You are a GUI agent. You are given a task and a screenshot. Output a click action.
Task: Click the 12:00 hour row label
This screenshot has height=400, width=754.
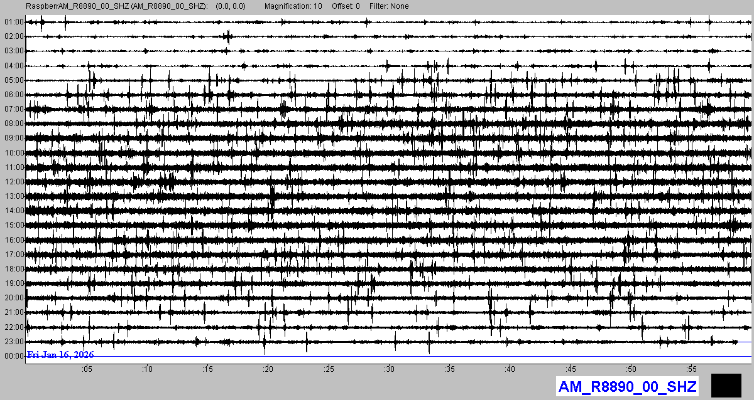[x=13, y=182]
